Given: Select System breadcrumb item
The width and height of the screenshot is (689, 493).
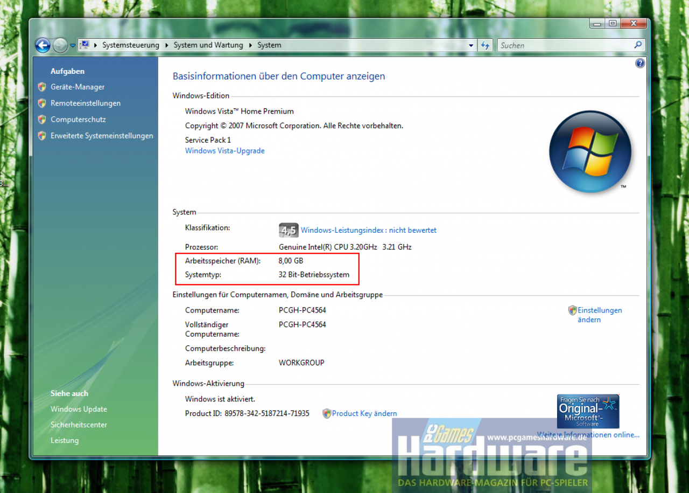Looking at the screenshot, I should coord(269,45).
